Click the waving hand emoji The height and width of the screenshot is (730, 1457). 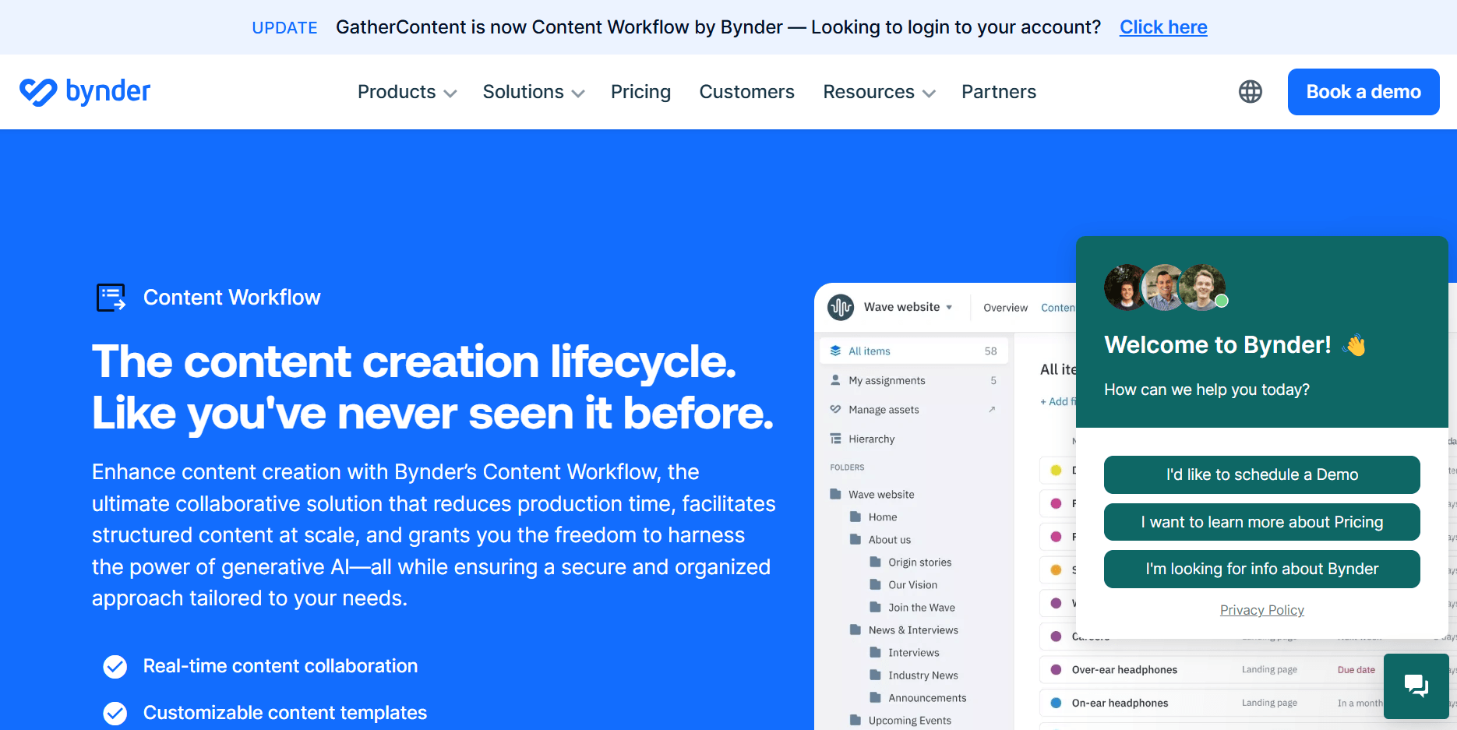[1355, 345]
